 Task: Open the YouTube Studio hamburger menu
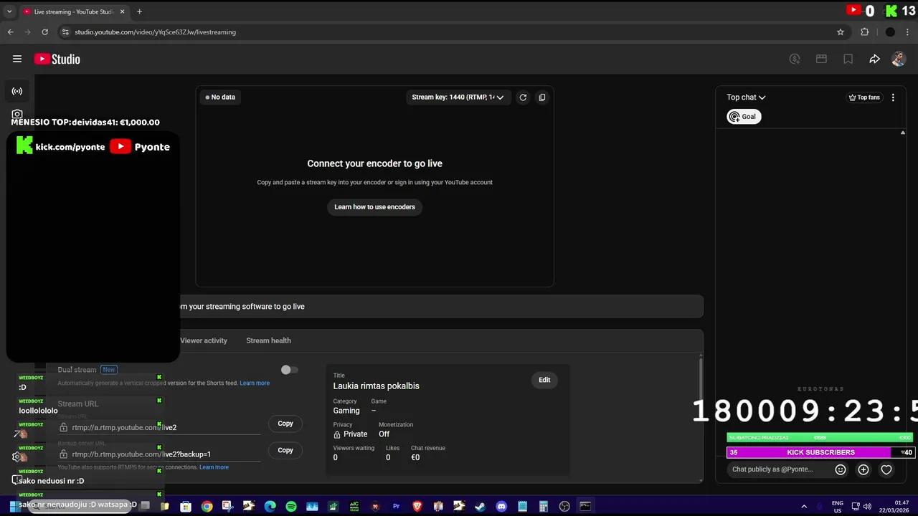[17, 59]
